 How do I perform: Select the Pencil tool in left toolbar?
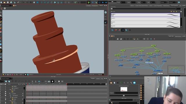[1, 22]
